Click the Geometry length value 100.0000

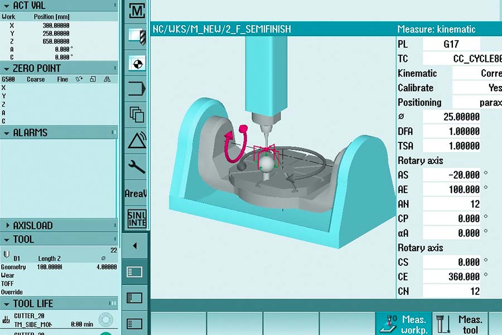pos(50,267)
